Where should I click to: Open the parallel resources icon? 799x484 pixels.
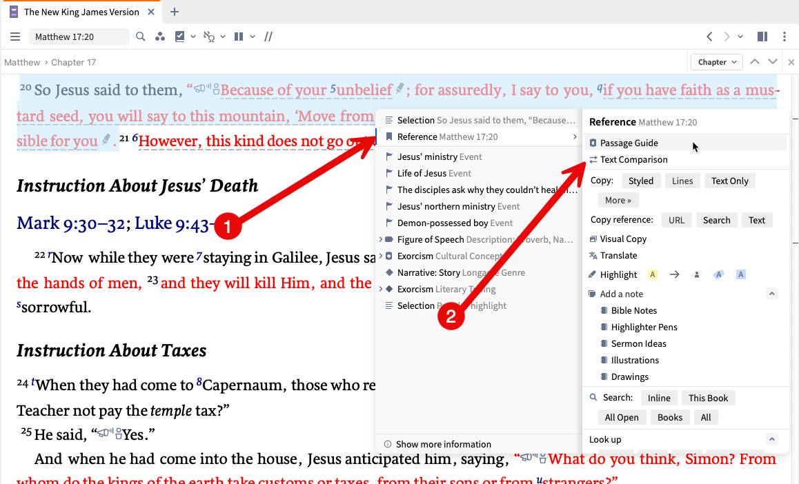coord(160,37)
